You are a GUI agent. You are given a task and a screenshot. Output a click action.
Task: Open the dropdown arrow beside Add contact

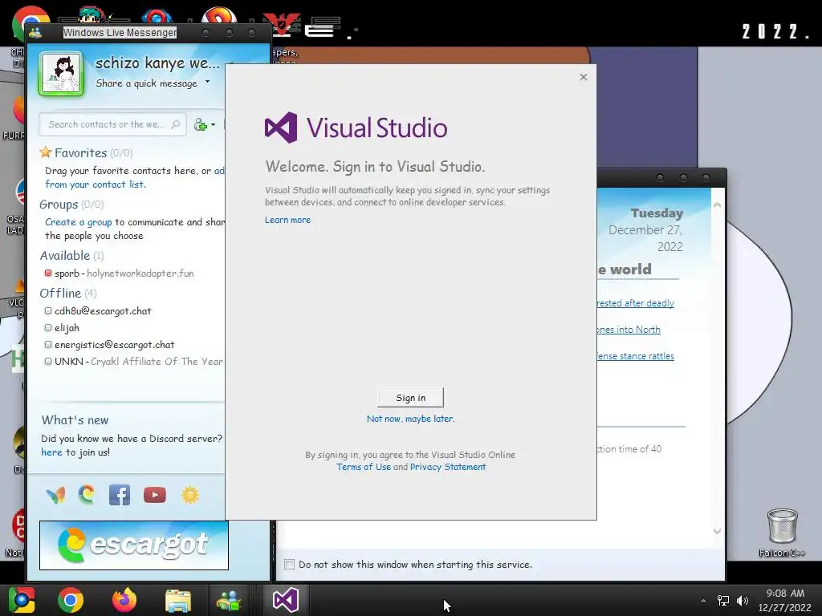[x=212, y=125]
